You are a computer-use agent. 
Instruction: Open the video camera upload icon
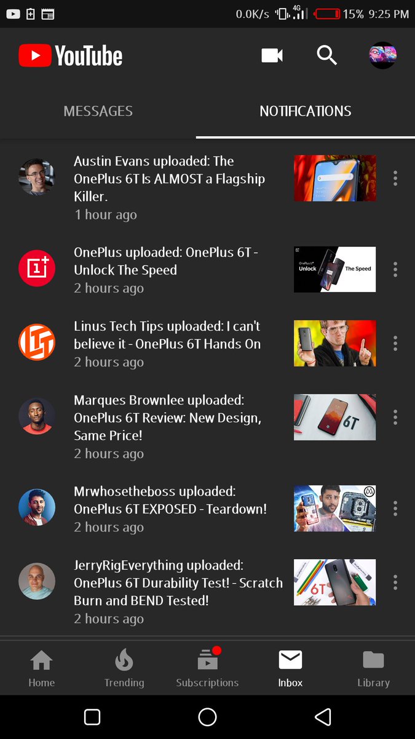pyautogui.click(x=272, y=55)
